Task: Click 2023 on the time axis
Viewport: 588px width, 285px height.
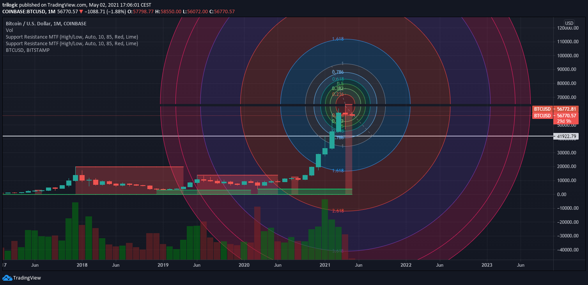Action: pyautogui.click(x=487, y=265)
